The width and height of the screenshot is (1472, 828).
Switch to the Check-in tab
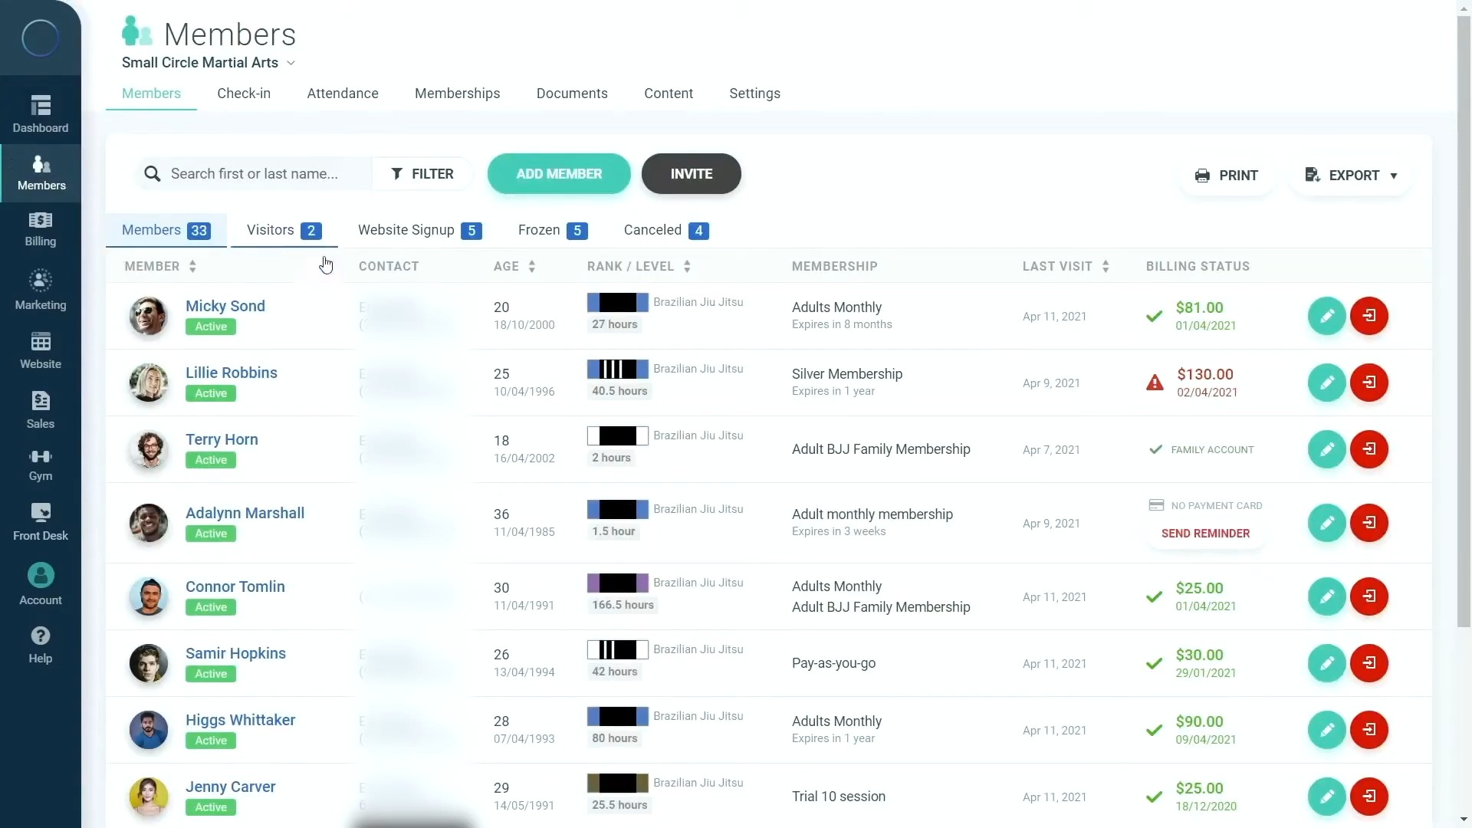(x=244, y=94)
